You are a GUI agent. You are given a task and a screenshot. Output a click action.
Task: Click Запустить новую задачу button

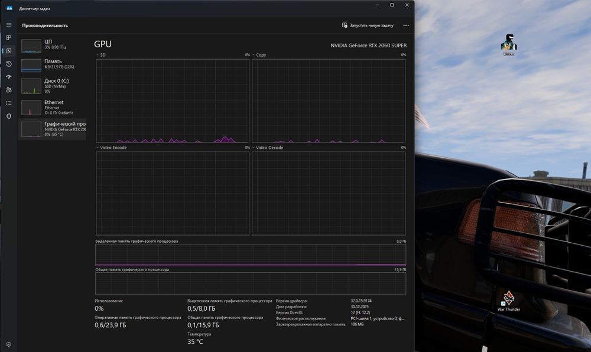click(367, 25)
